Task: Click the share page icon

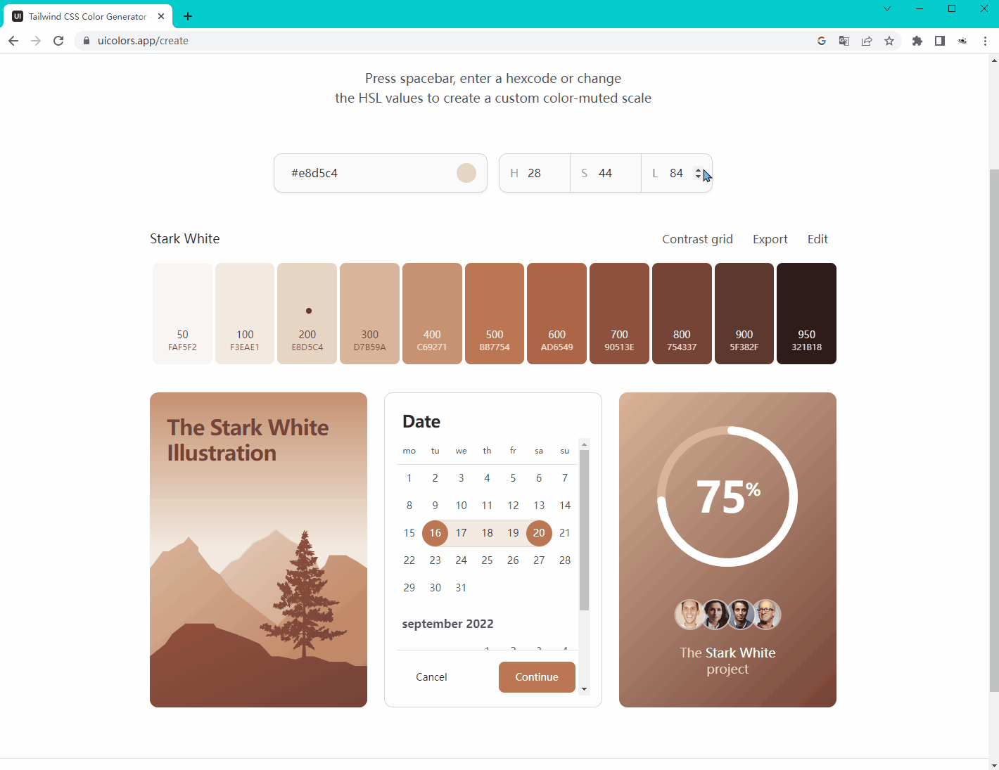Action: point(867,41)
